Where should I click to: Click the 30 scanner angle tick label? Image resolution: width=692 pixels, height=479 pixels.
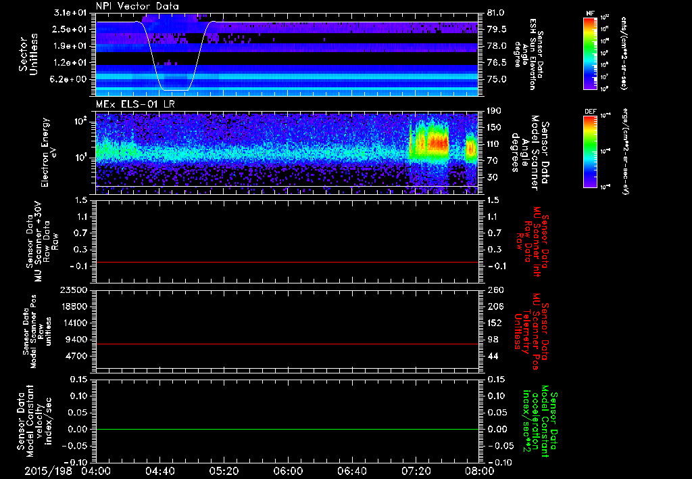[x=493, y=177]
